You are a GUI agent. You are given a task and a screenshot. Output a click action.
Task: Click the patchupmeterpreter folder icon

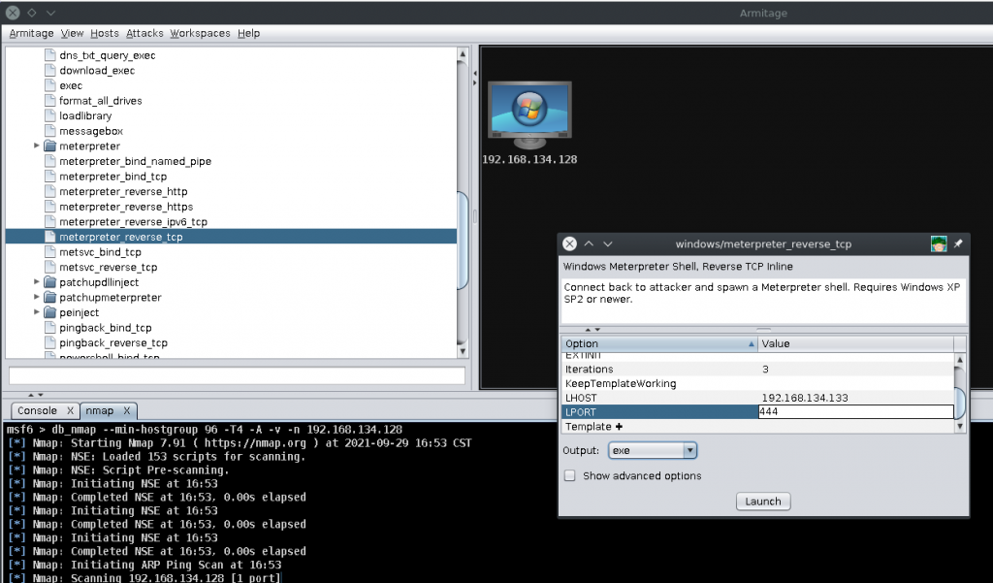[50, 297]
